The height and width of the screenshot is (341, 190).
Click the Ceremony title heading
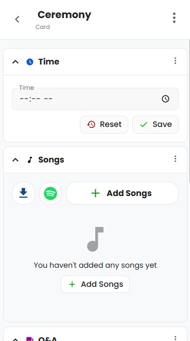click(x=64, y=15)
